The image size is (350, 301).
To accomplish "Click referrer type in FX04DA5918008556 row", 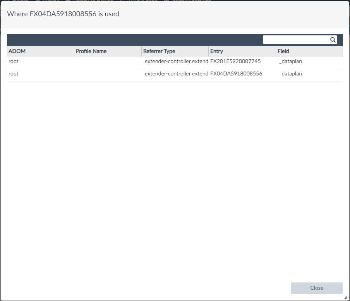I will pos(176,74).
